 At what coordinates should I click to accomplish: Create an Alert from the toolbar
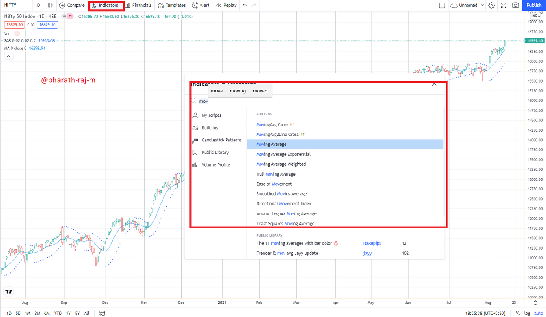pos(200,5)
